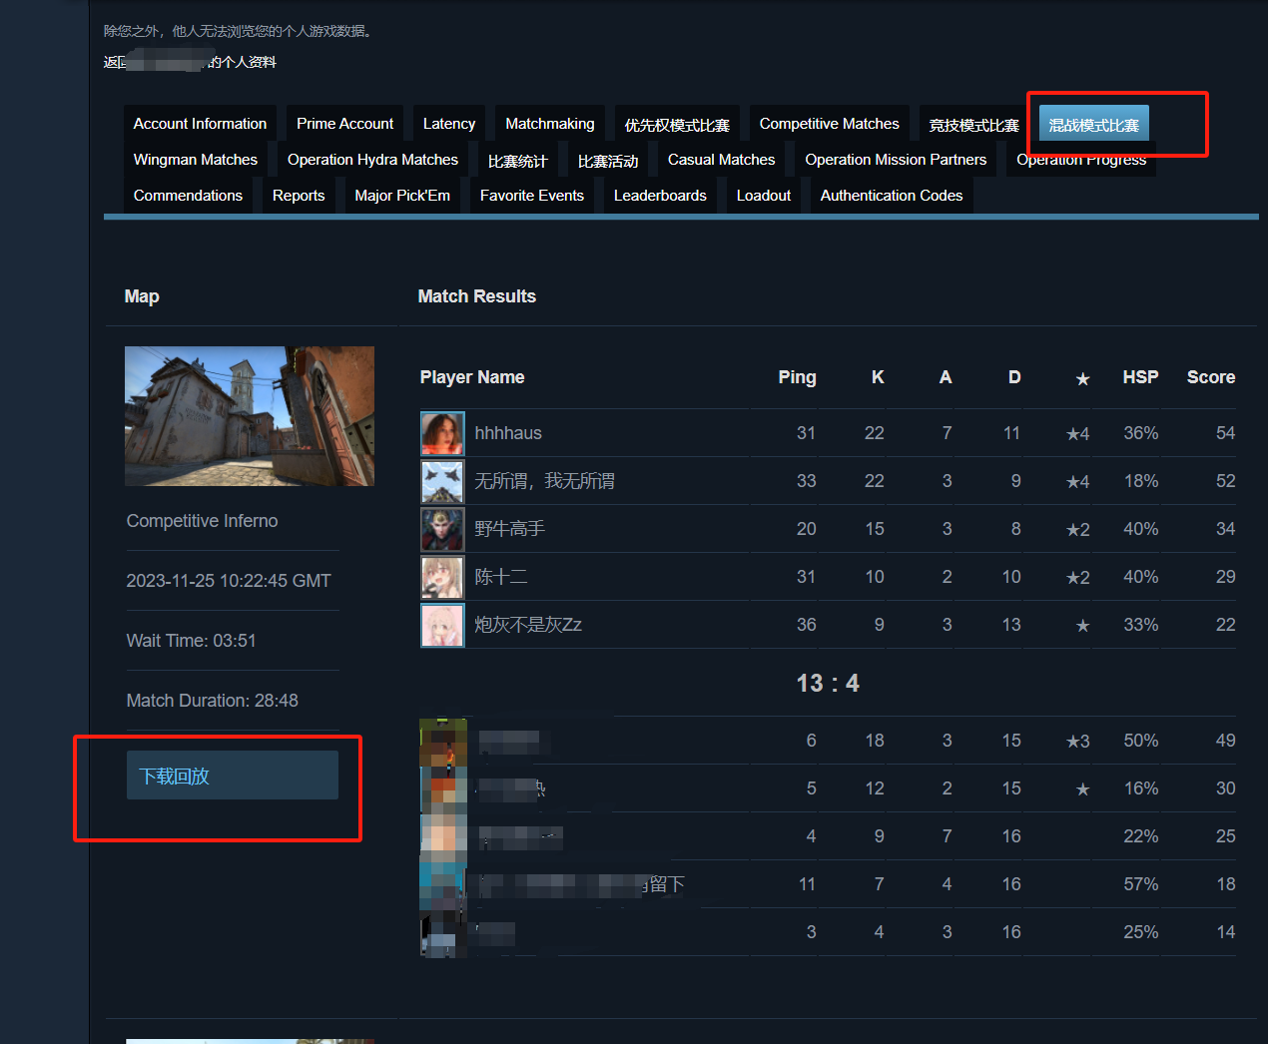1268x1044 pixels.
Task: Click avatar of blurred player with score 14
Action: pos(442,932)
